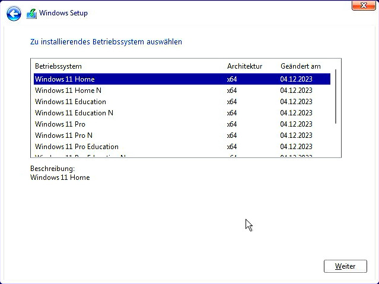The height and width of the screenshot is (284, 379).
Task: Click Weiter to continue
Action: pyautogui.click(x=345, y=266)
